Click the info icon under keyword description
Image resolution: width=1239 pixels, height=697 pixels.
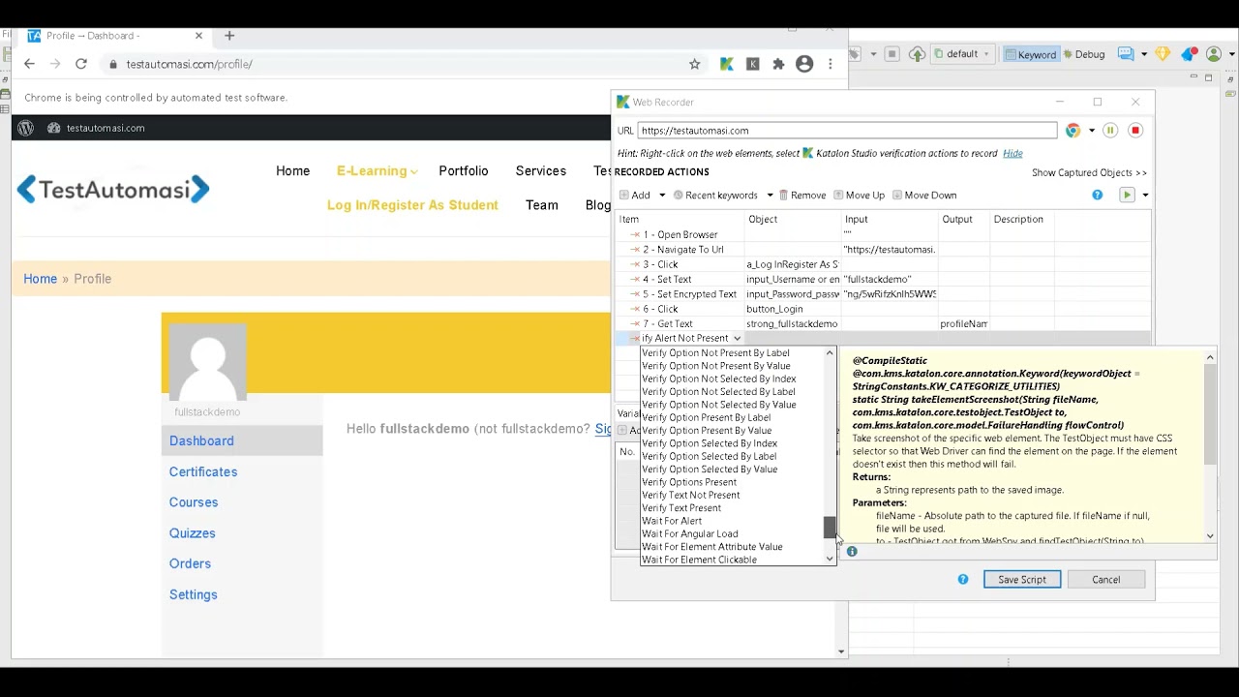pyautogui.click(x=852, y=551)
